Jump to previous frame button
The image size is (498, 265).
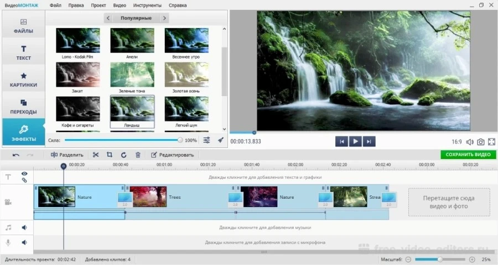point(342,141)
